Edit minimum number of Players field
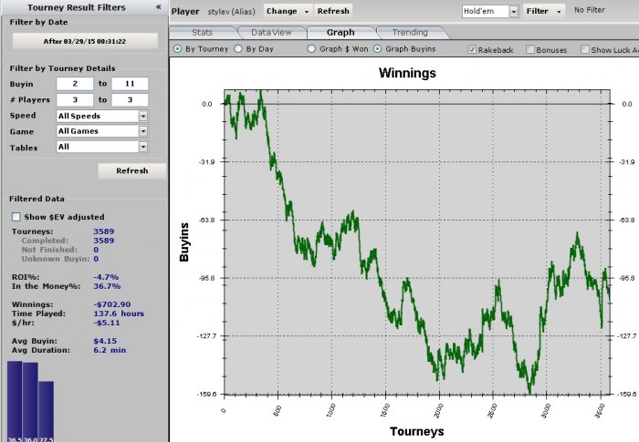The image size is (639, 442). point(75,99)
